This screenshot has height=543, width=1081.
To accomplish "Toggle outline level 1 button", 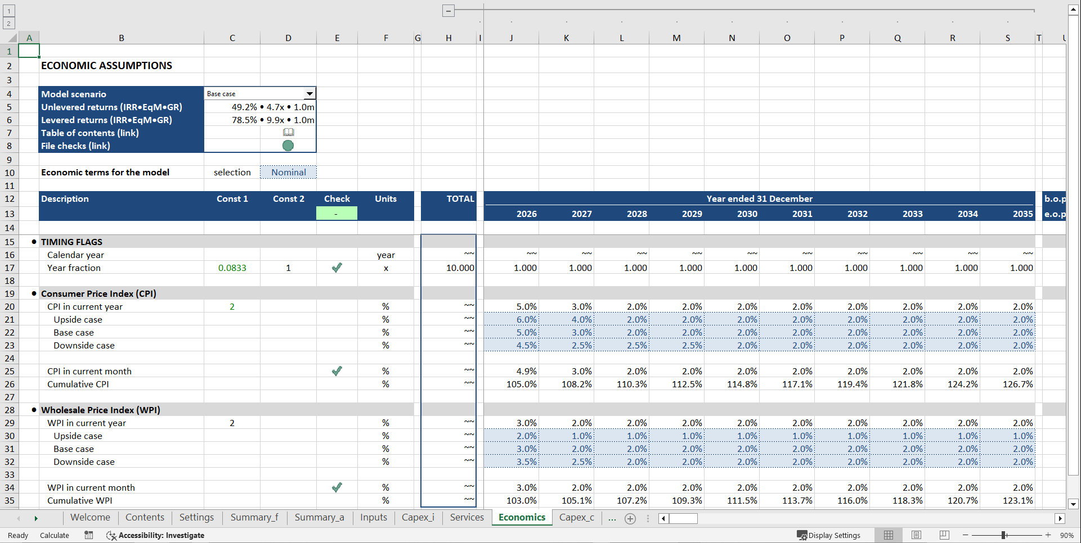I will 8,11.
